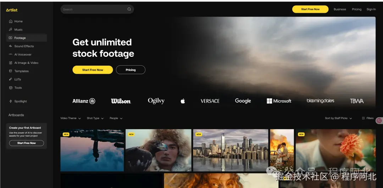Open the couple by burning car thumbnail
This screenshot has width=383, height=188.
282,150
